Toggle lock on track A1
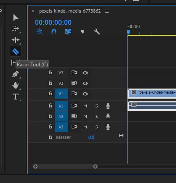 51,106
